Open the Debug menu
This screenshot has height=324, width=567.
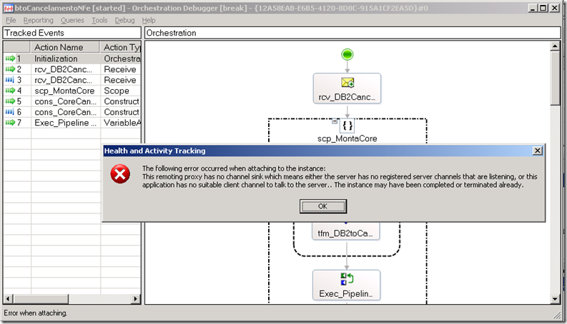coord(124,20)
